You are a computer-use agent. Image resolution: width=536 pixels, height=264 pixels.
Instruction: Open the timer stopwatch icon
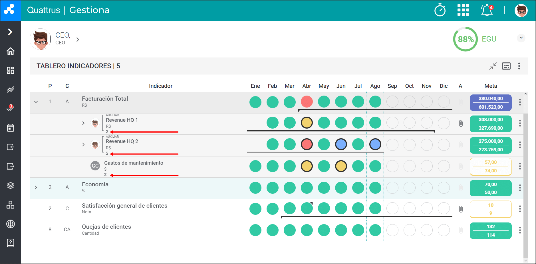click(440, 11)
